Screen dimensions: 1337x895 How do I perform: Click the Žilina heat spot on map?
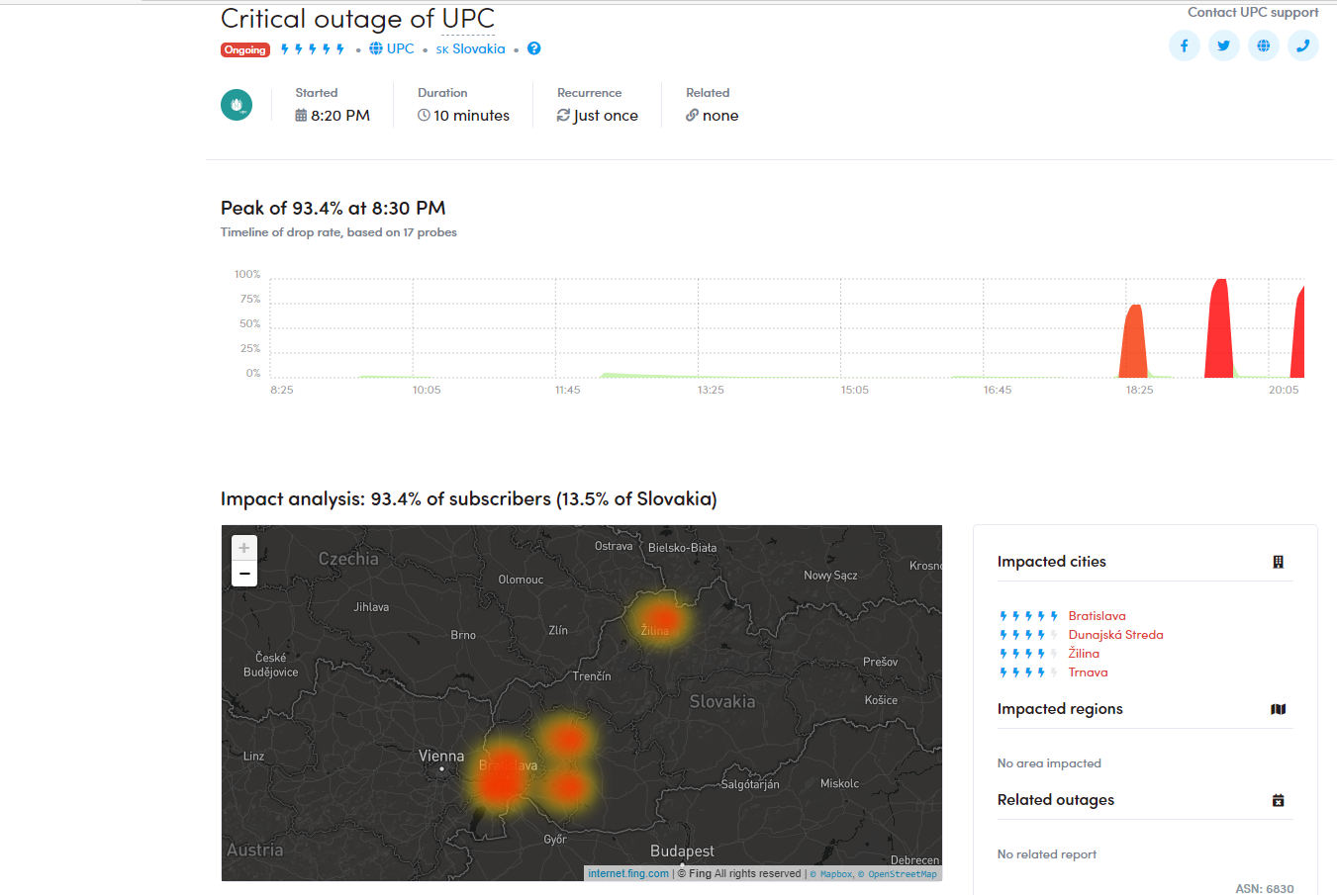coord(660,620)
